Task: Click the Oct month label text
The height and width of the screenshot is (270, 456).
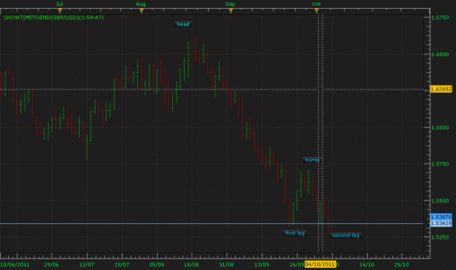Action: pos(316,4)
